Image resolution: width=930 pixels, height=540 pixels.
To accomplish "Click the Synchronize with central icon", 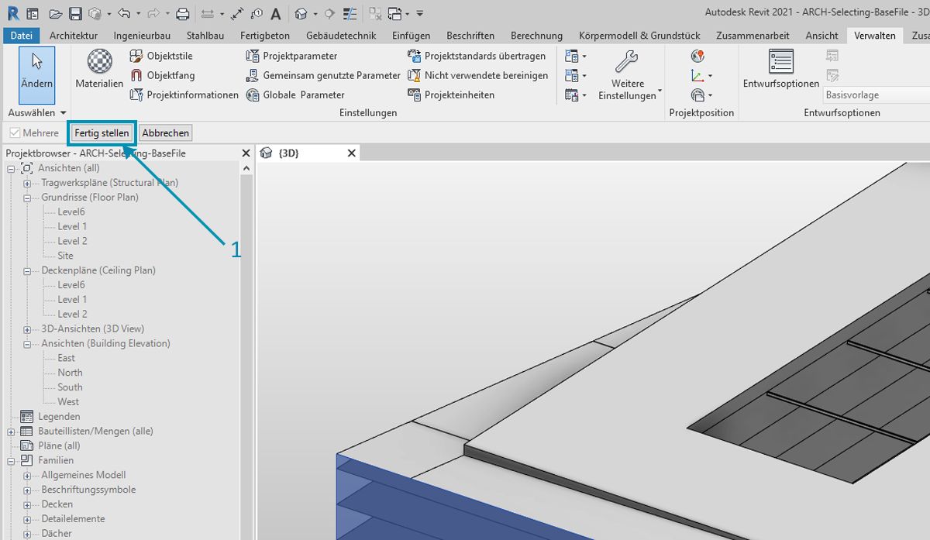I will 94,13.
